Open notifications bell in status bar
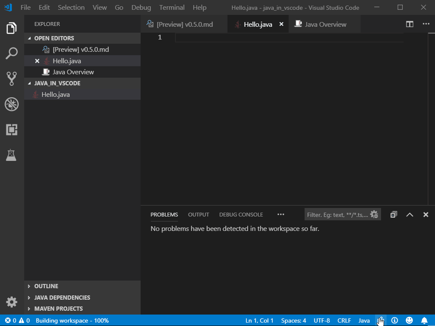Viewport: 435px width, 326px height. (424, 320)
